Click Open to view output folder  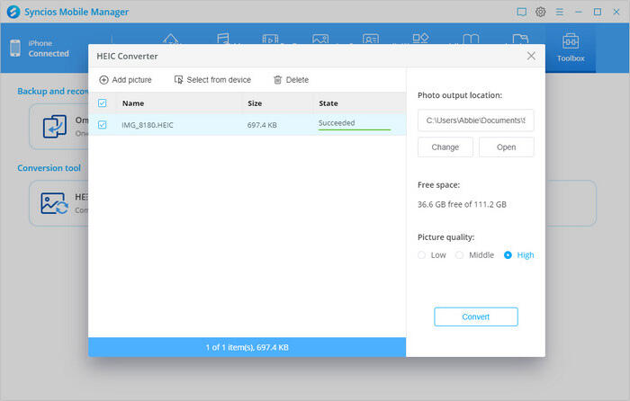[506, 147]
